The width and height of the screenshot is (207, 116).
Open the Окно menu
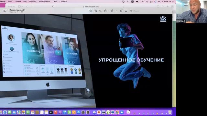tap(55, 2)
